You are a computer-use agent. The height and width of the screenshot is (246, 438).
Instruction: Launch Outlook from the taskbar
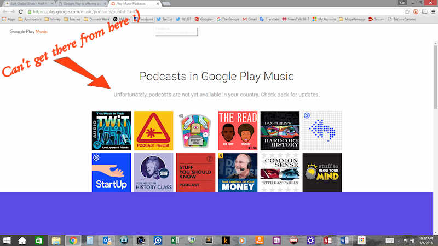tap(107, 240)
